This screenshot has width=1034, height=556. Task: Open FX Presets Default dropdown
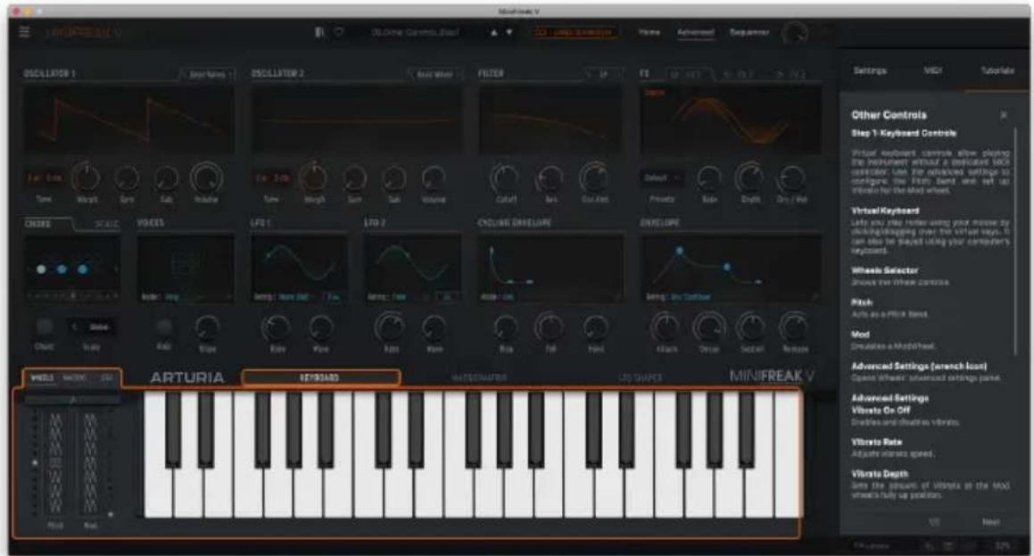(x=661, y=178)
